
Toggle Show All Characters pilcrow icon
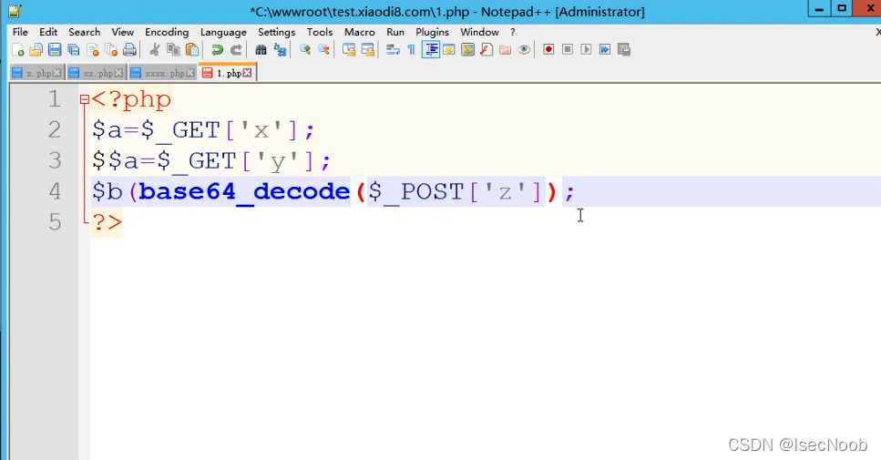(x=411, y=50)
